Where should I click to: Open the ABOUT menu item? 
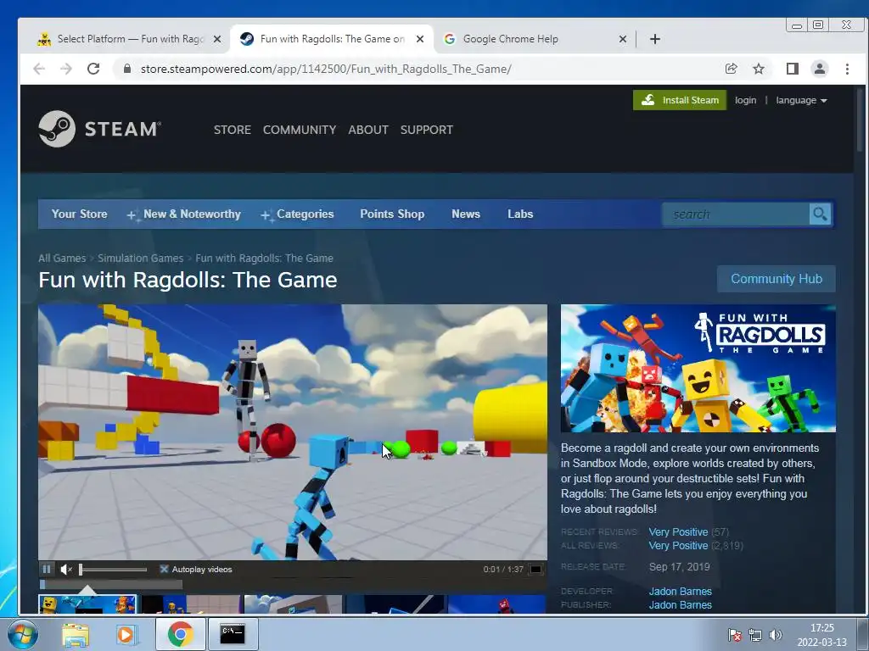click(368, 130)
